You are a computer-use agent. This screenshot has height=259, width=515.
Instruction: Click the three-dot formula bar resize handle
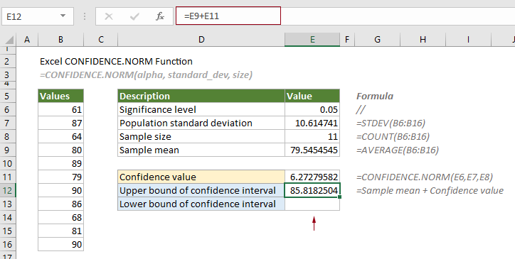click(85, 16)
